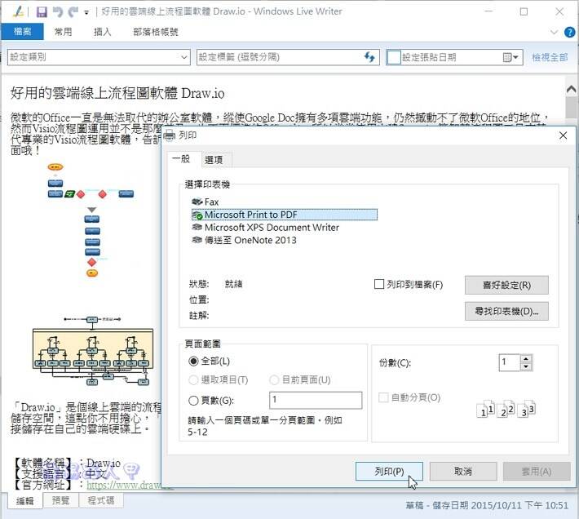The image size is (579, 519).
Task: Switch to the 插入 ribbon tab
Action: tap(102, 32)
